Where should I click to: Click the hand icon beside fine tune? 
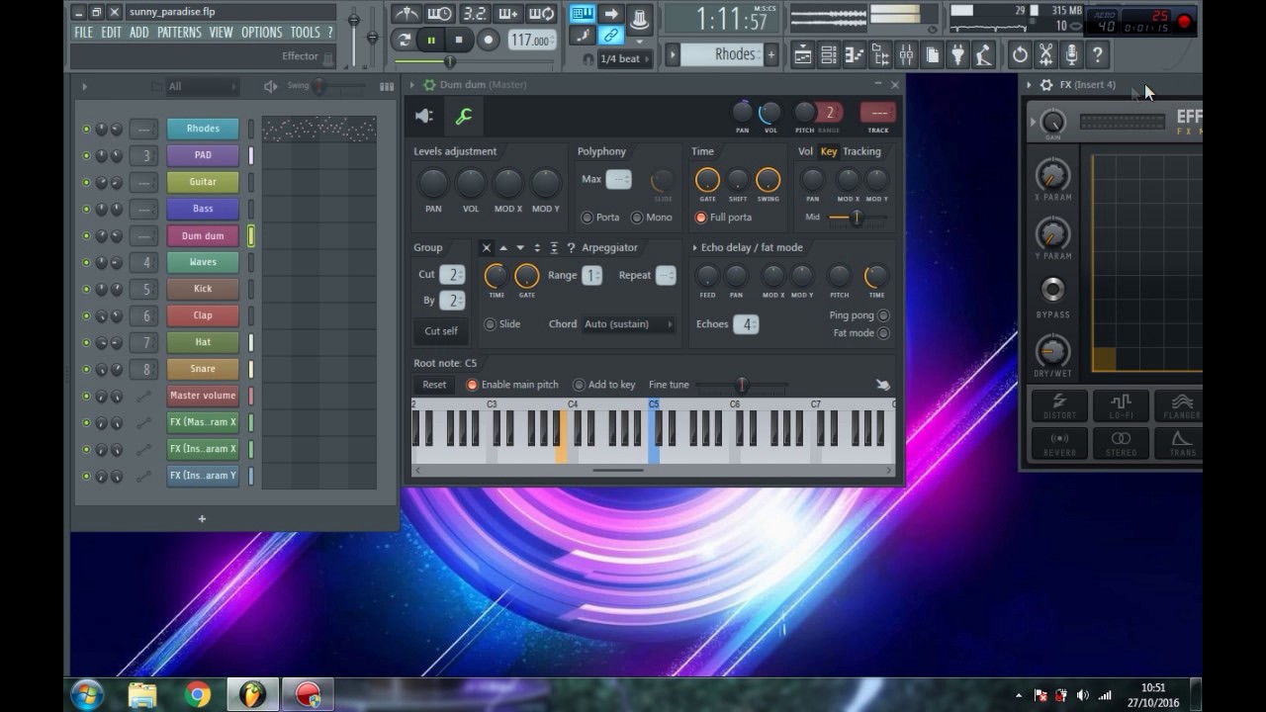click(883, 385)
